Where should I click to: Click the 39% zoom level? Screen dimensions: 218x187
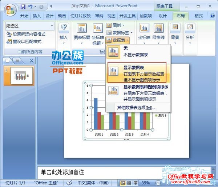coord(146,183)
